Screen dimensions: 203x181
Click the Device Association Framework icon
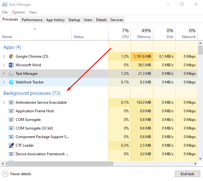pyautogui.click(x=11, y=154)
